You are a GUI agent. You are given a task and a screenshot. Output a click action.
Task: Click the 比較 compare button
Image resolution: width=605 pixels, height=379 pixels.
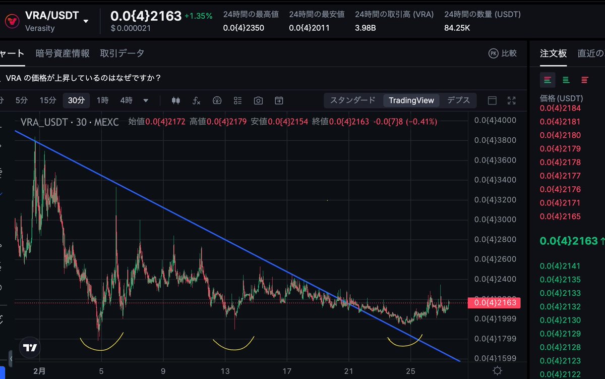(x=504, y=52)
